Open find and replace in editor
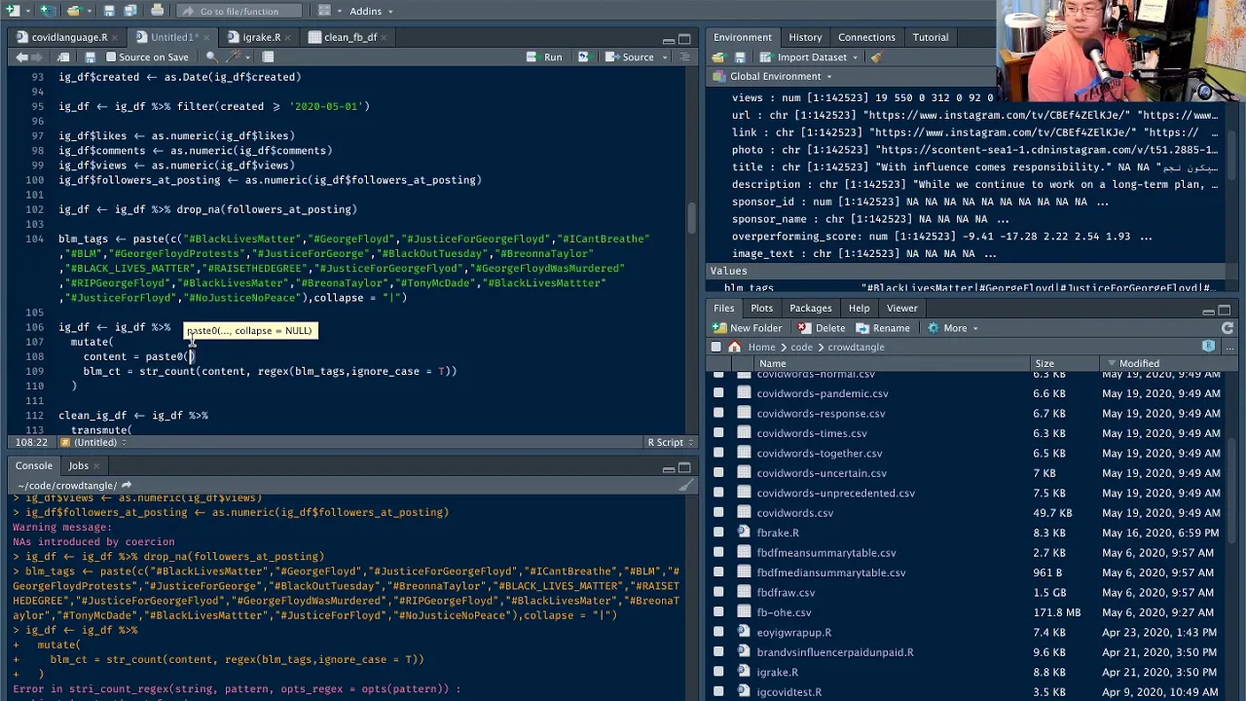The width and height of the screenshot is (1246, 701). pos(210,57)
